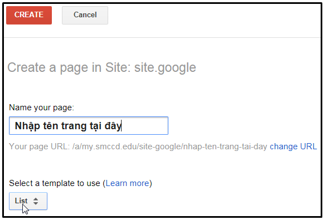The width and height of the screenshot is (324, 220).
Task: Click the nhap-ten-trang-tai-day URL slug text
Action: tap(225, 146)
